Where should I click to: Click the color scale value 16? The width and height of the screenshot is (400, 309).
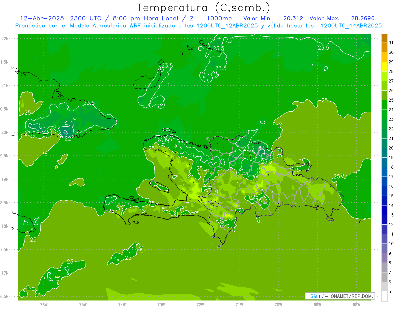(391, 186)
